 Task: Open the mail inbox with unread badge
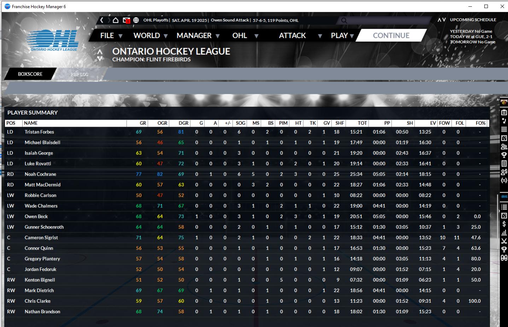[126, 20]
